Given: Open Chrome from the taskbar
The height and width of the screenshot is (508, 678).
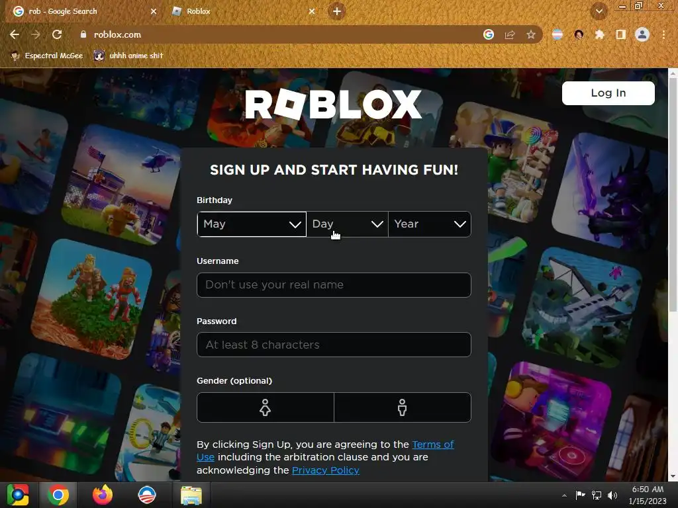Looking at the screenshot, I should 58,495.
